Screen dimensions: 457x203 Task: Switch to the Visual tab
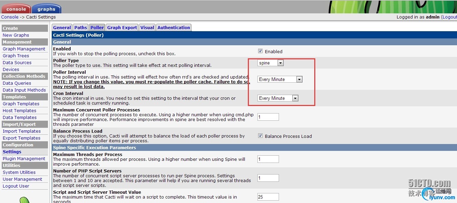147,27
